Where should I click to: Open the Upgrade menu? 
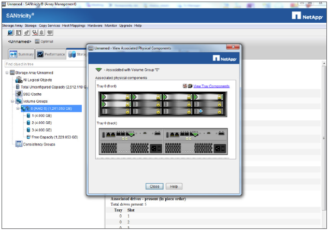coord(126,25)
